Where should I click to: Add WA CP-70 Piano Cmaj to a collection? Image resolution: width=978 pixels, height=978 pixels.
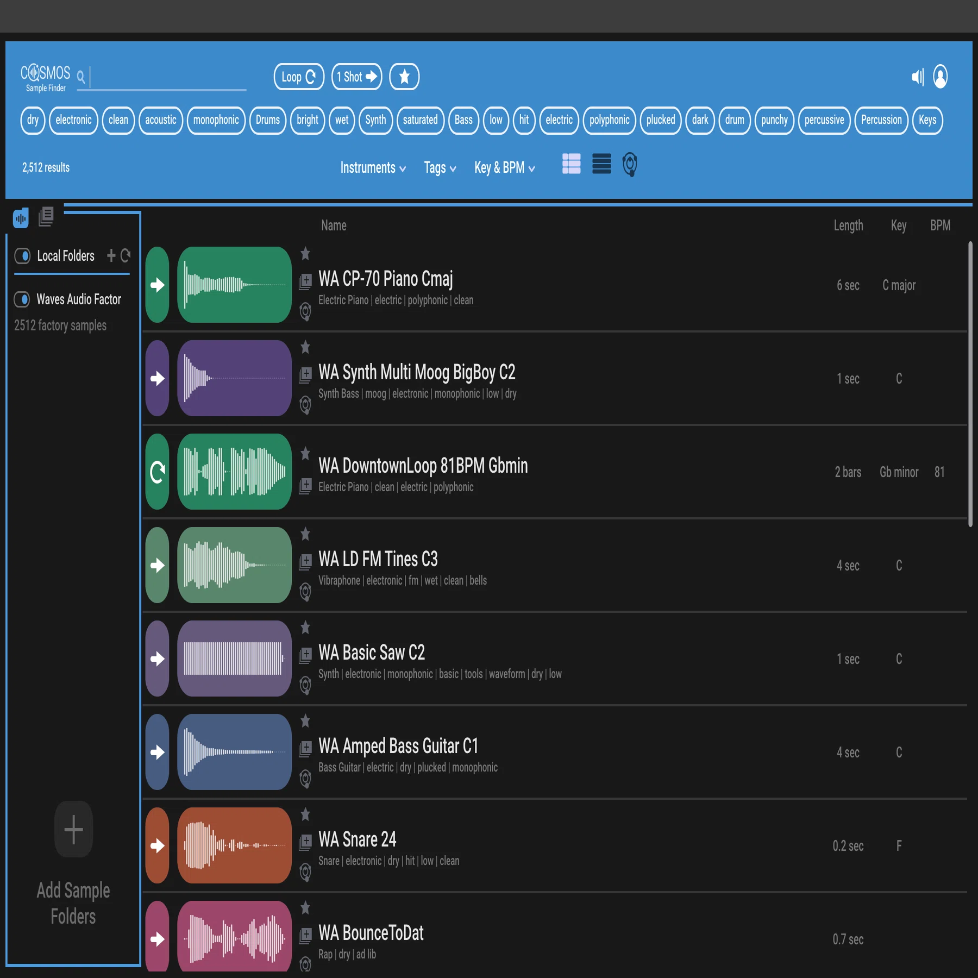(305, 281)
